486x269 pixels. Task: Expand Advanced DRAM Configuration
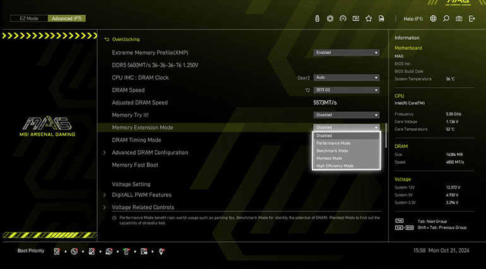(x=104, y=153)
